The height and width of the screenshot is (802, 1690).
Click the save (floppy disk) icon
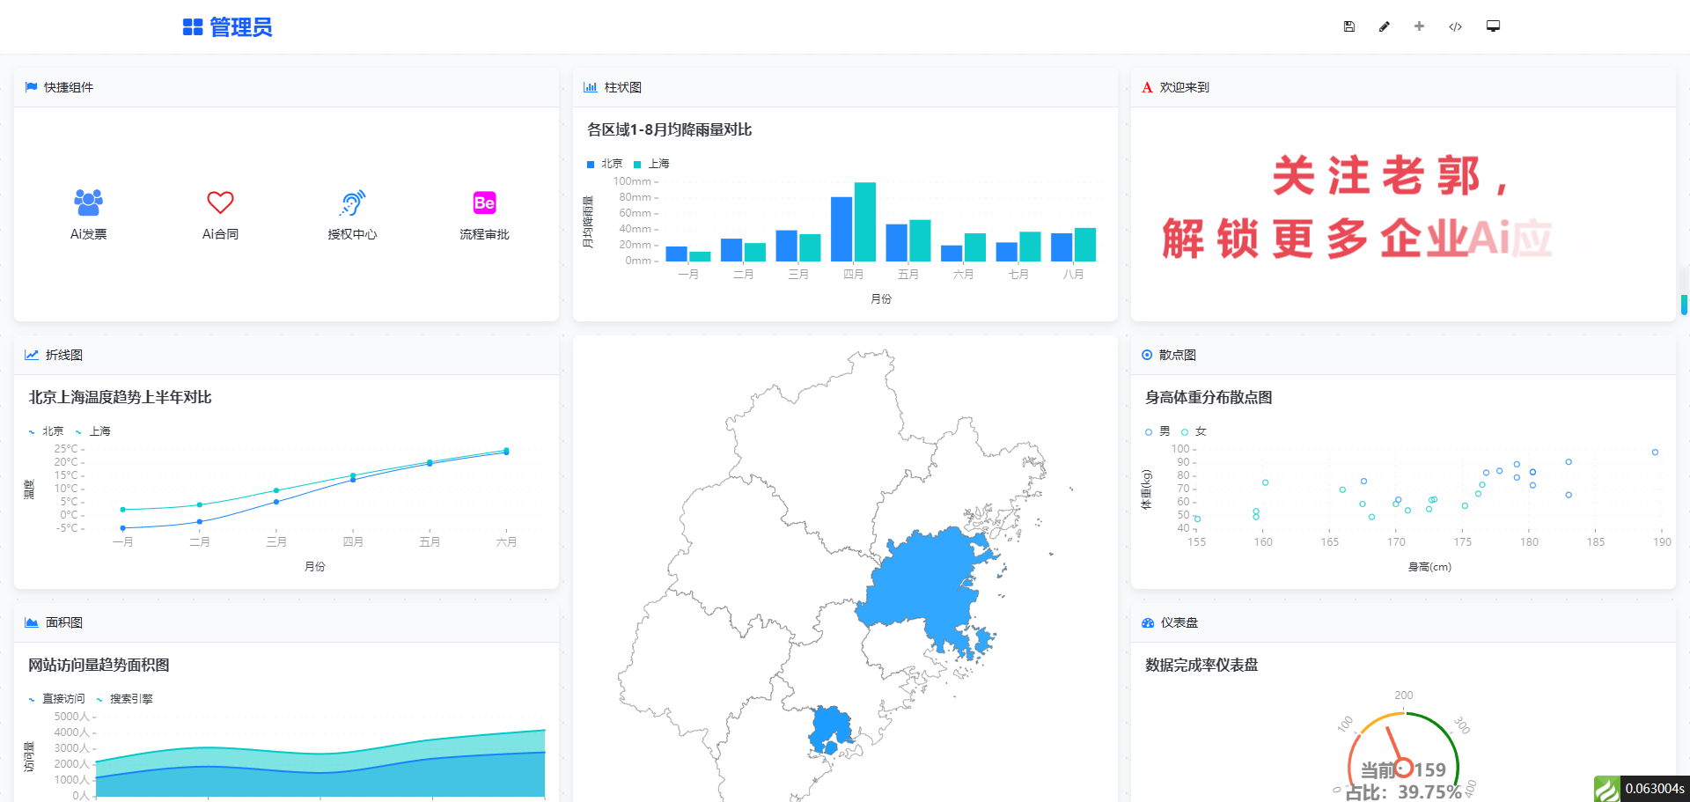(x=1348, y=26)
